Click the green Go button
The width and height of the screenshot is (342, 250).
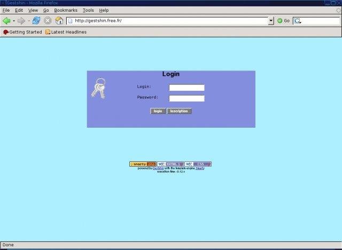click(283, 21)
